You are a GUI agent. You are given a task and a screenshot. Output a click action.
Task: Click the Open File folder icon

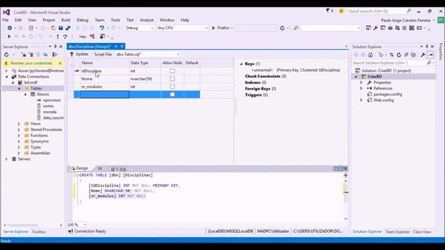pos(54,28)
